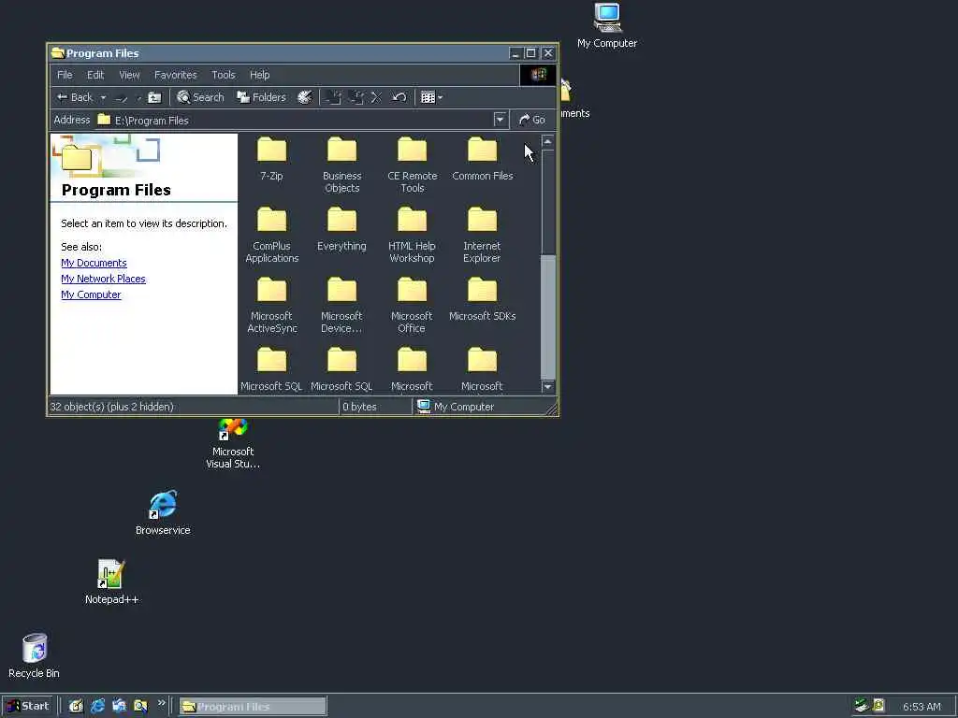Click the Forward arrow in the toolbar
958x718 pixels.
(122, 97)
